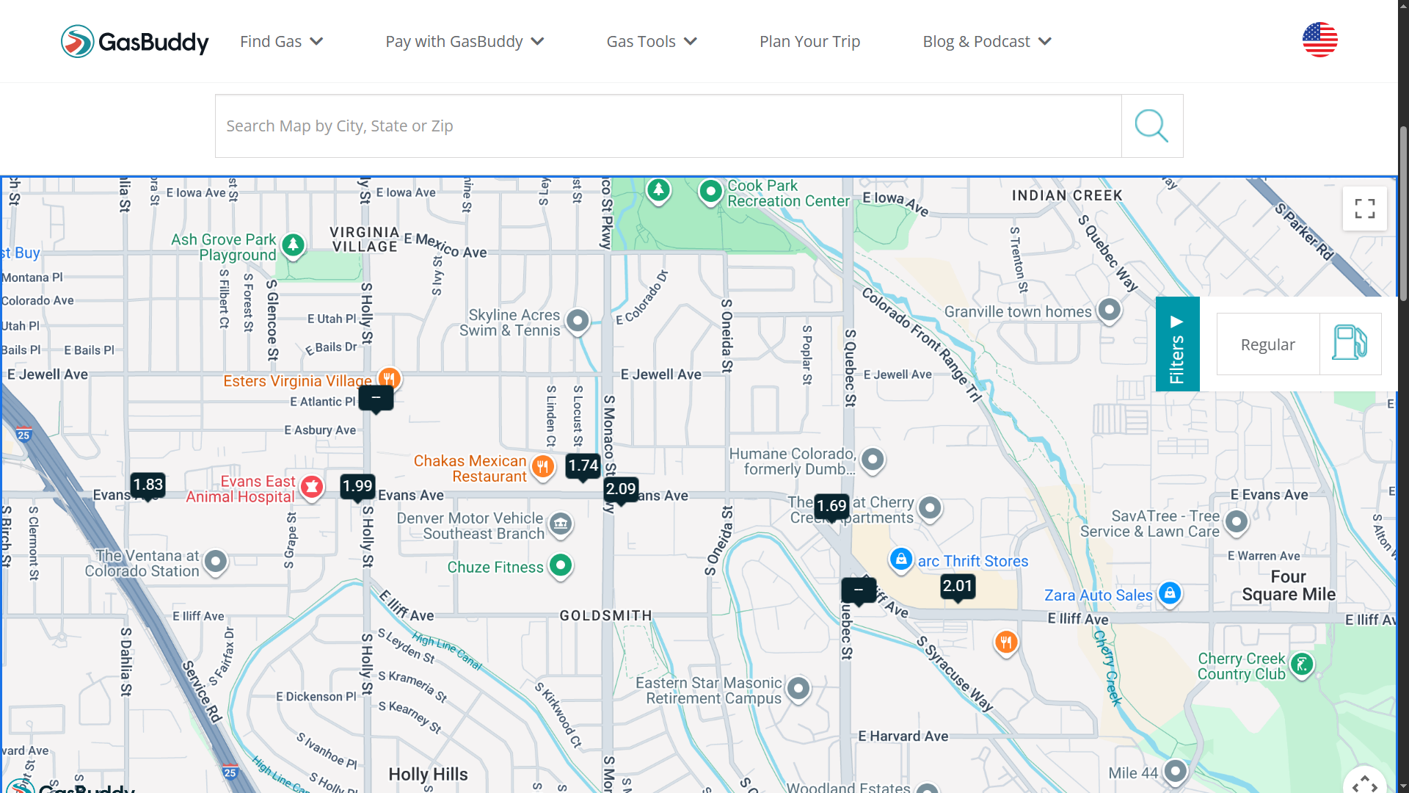The height and width of the screenshot is (793, 1409).
Task: Click the GasBuddy logo
Action: coord(135,41)
